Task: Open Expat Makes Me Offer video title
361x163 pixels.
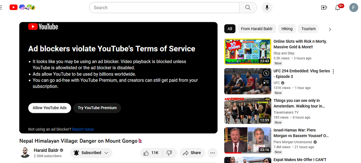Action: 300,160
